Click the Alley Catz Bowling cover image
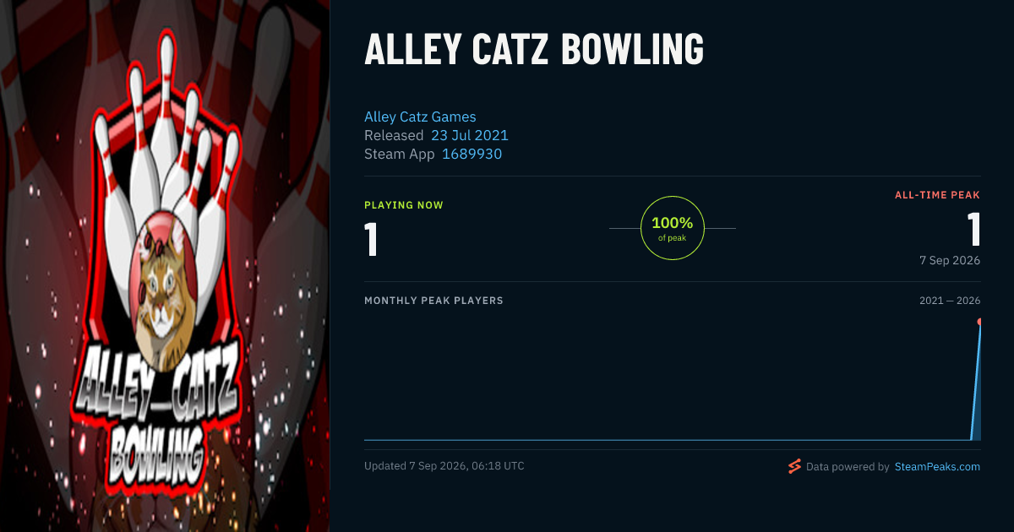 [x=165, y=266]
